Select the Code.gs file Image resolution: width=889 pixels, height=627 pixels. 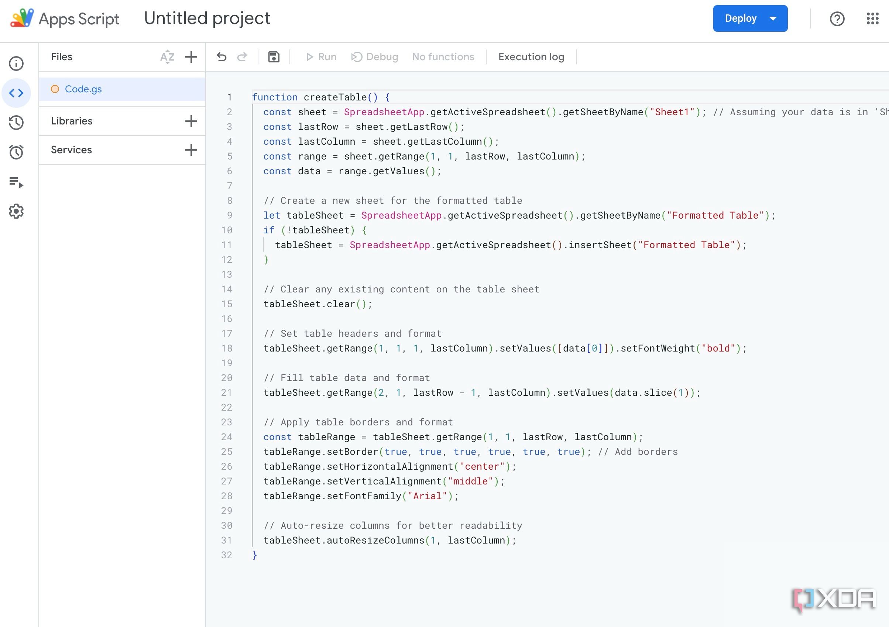(x=122, y=89)
